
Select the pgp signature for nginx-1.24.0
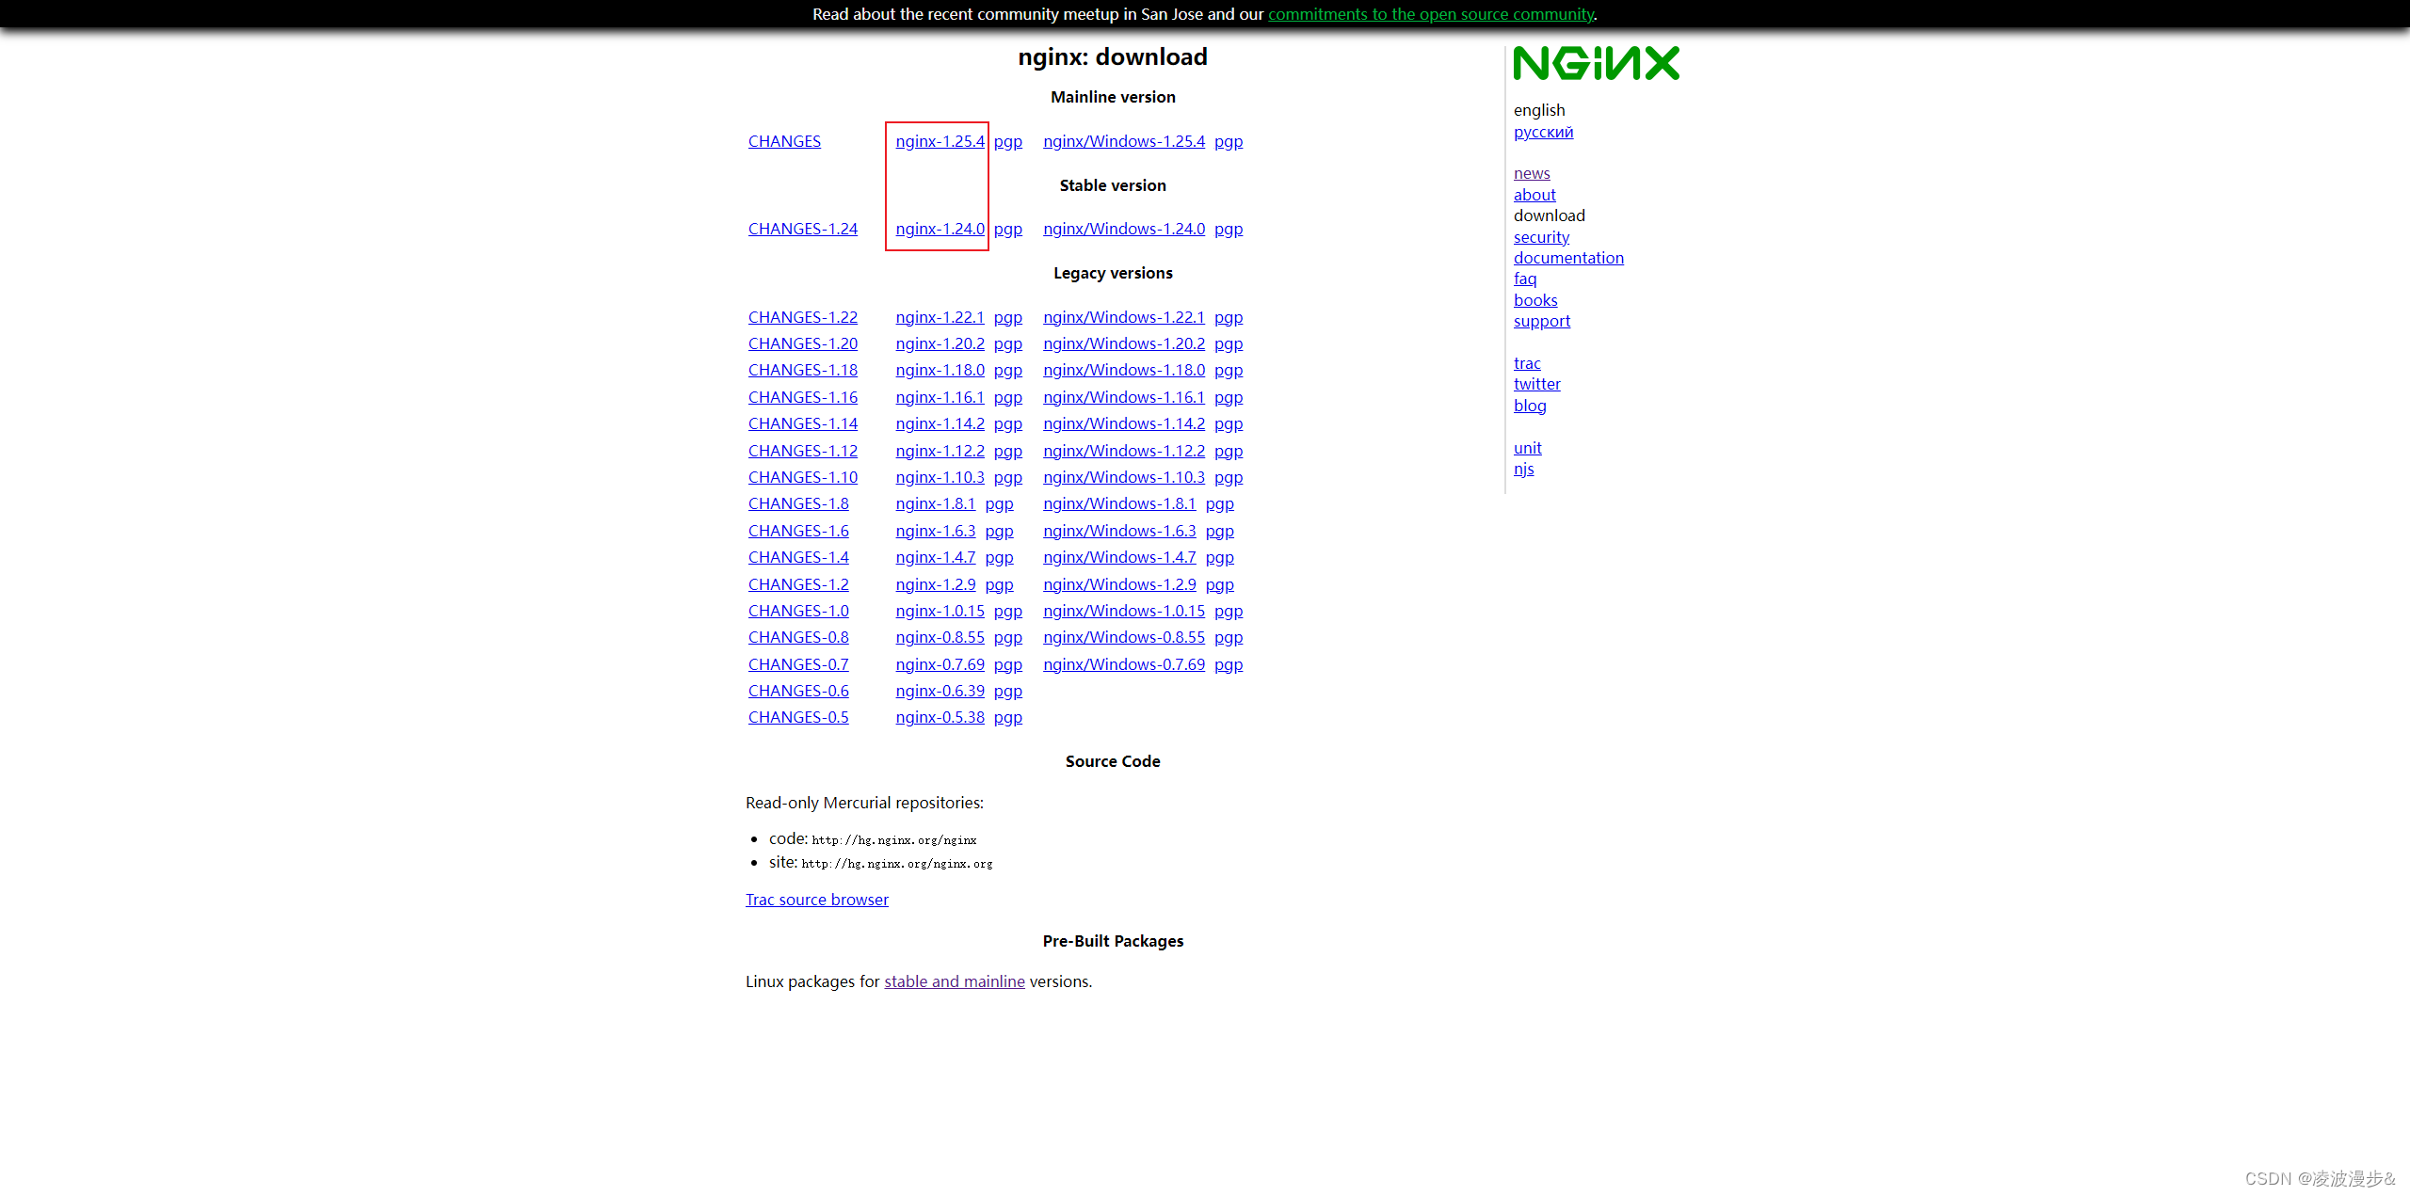point(1008,229)
